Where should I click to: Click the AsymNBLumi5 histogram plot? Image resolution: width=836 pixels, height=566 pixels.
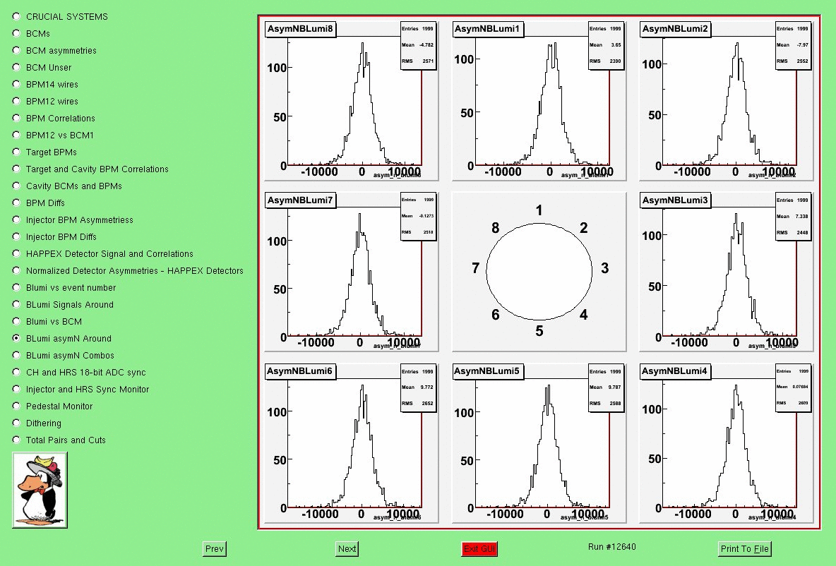(539, 443)
